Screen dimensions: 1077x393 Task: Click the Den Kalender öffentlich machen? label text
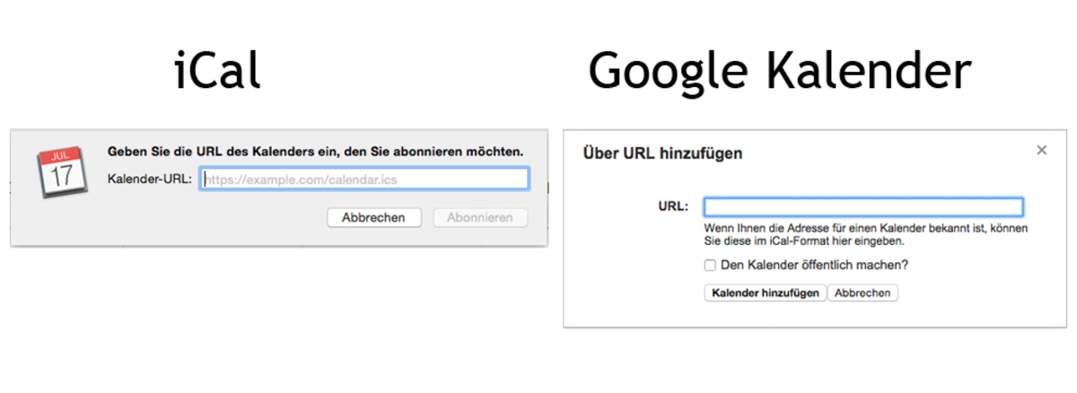[x=815, y=266]
